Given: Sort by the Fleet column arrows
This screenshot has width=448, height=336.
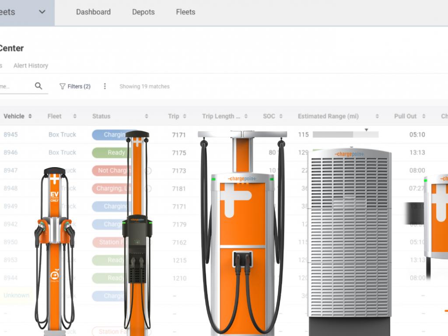Looking at the screenshot, I should point(75,116).
